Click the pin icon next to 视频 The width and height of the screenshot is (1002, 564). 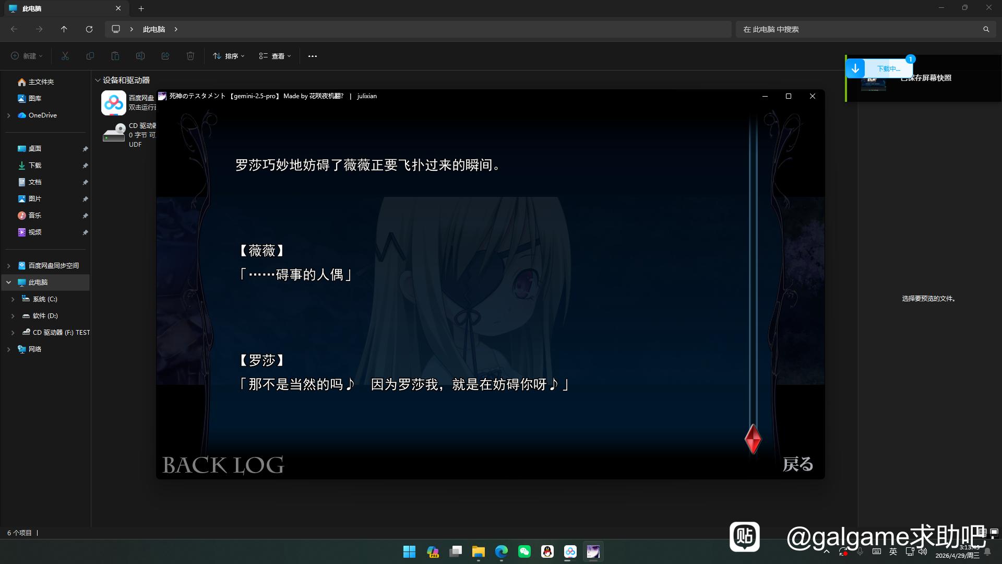(x=85, y=232)
